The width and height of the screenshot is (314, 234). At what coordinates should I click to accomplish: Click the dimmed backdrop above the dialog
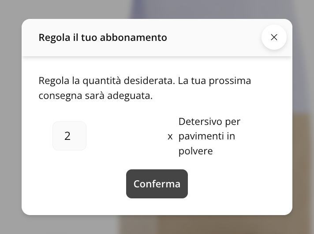tap(157, 9)
